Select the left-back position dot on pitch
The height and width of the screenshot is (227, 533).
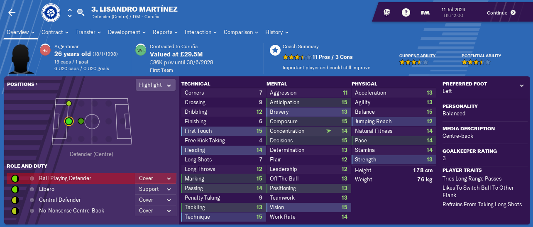coord(69,103)
